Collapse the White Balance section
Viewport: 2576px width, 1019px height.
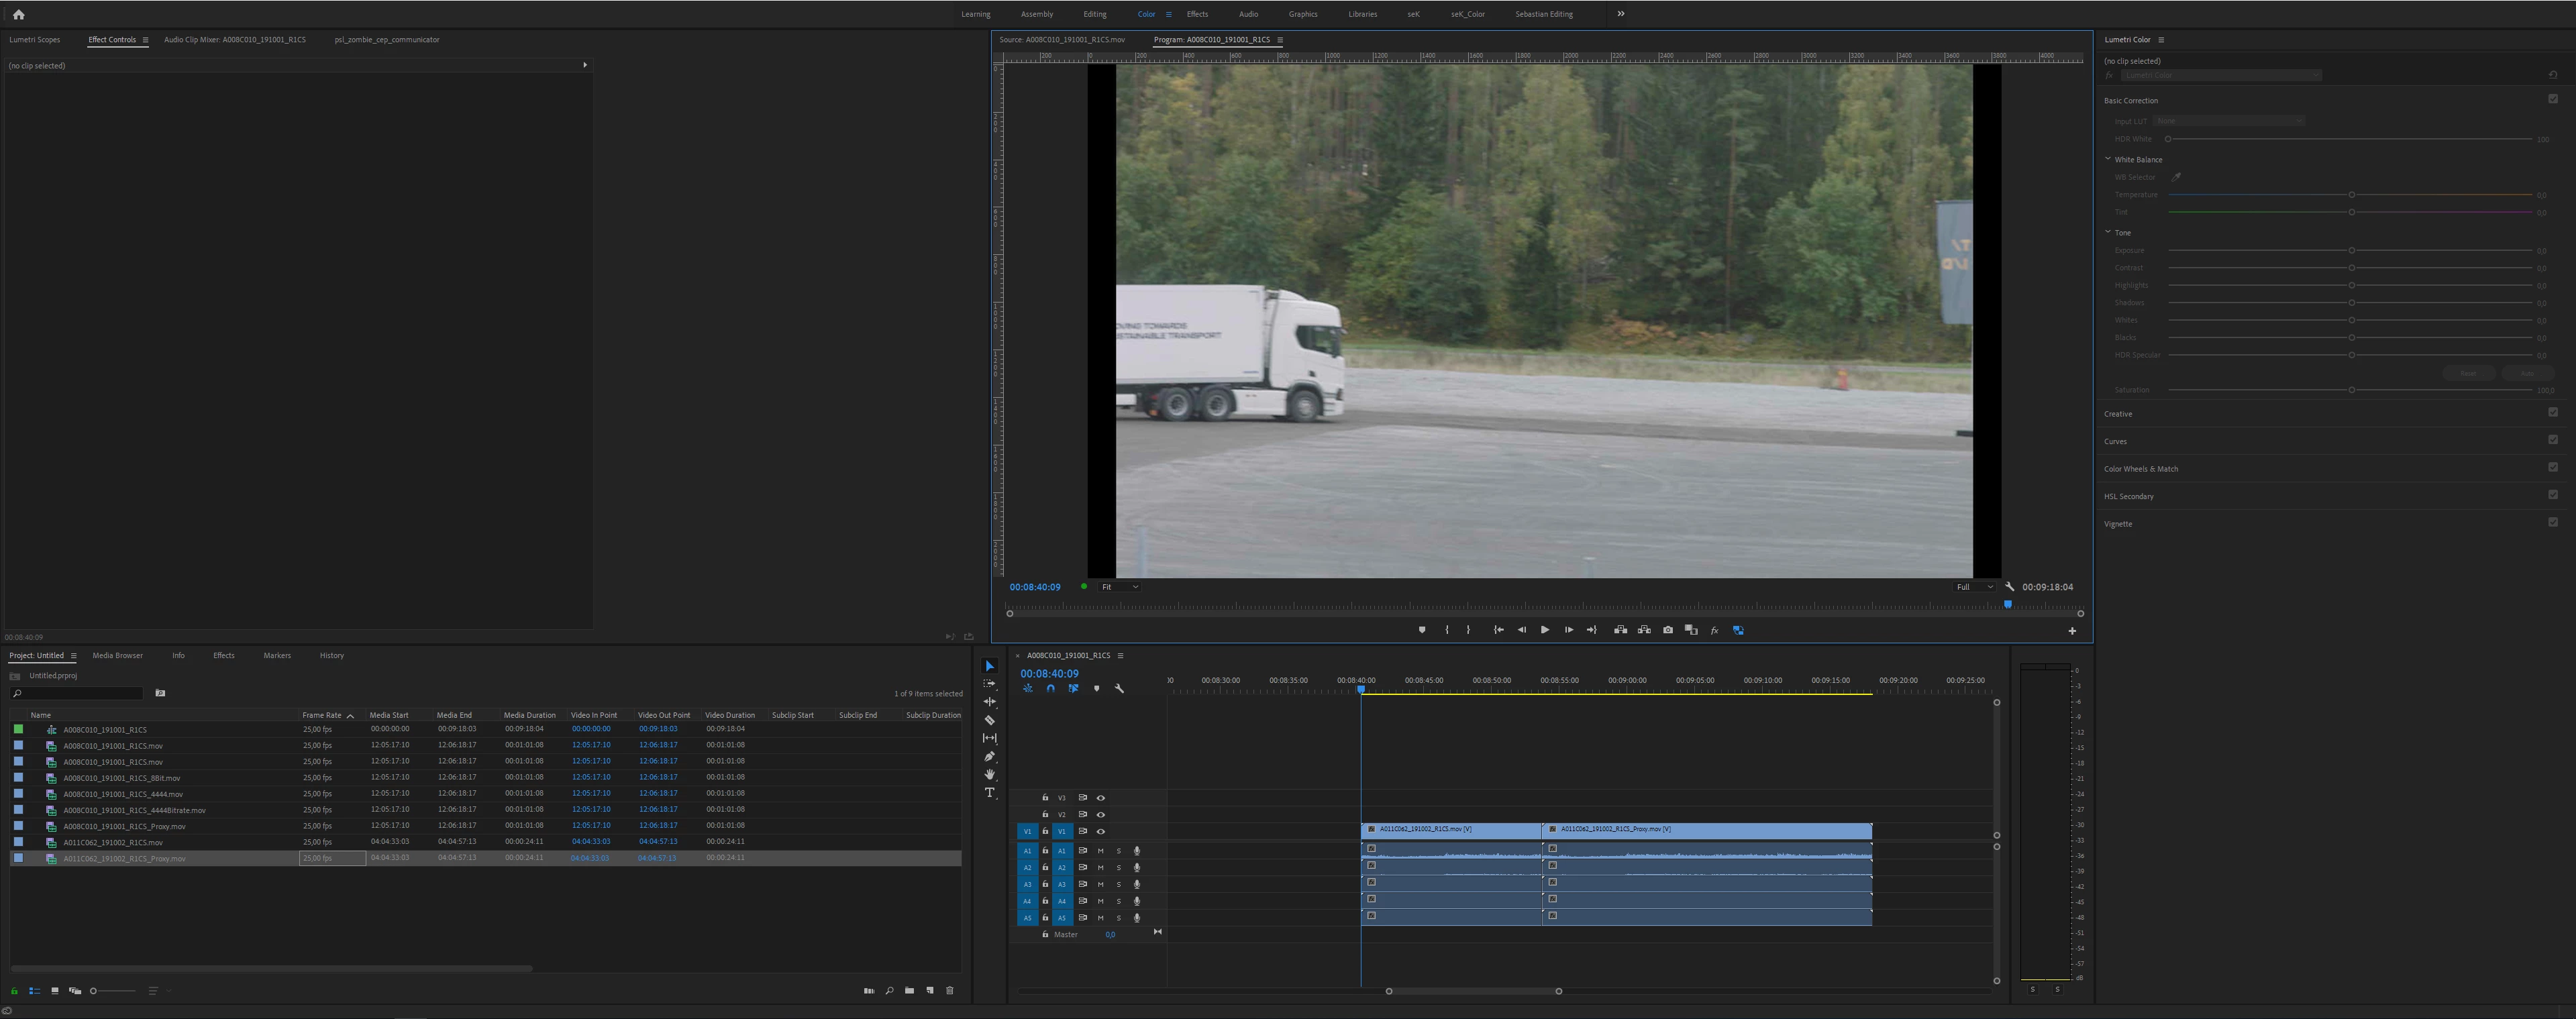pyautogui.click(x=2108, y=159)
